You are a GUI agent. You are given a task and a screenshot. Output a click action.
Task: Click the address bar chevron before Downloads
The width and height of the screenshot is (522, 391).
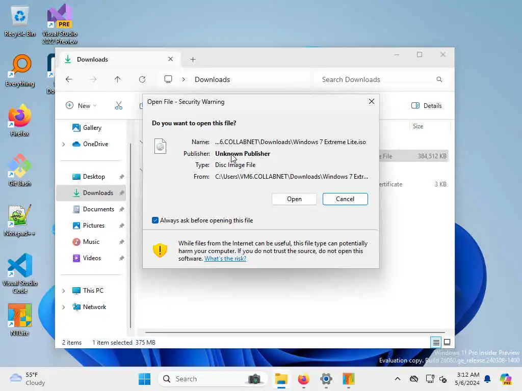click(x=184, y=79)
